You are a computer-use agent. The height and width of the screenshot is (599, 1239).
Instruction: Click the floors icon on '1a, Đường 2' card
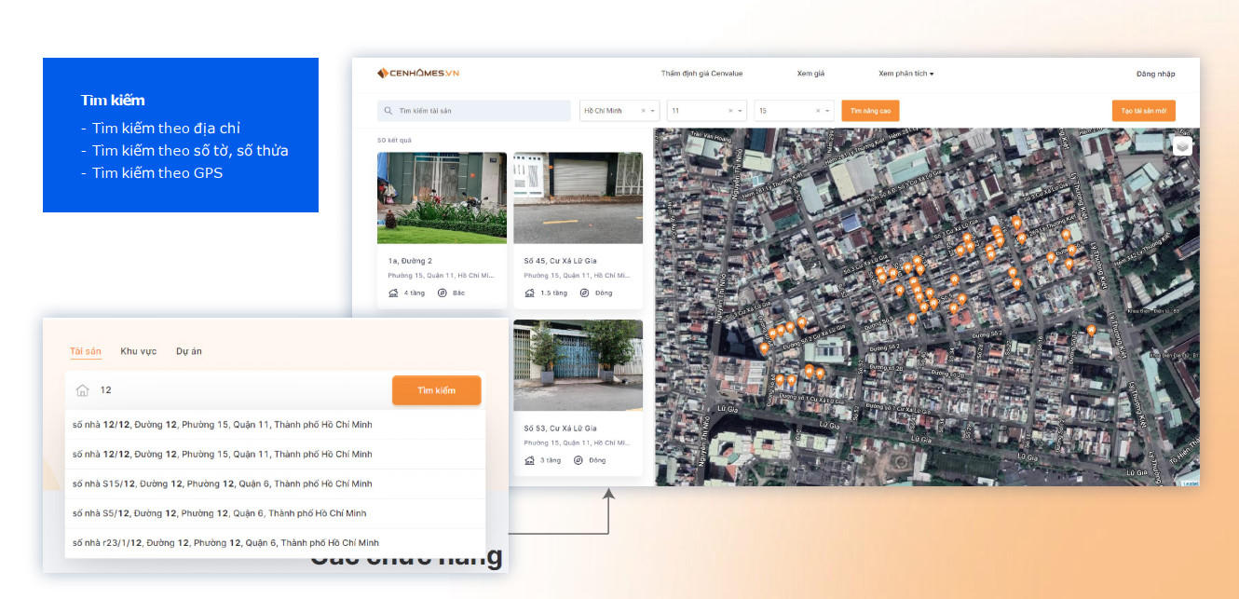[x=394, y=293]
